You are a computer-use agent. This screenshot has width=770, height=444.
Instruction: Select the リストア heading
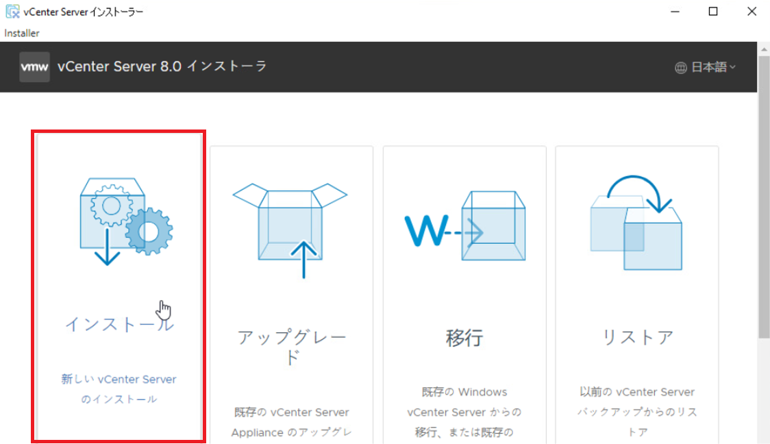click(637, 337)
